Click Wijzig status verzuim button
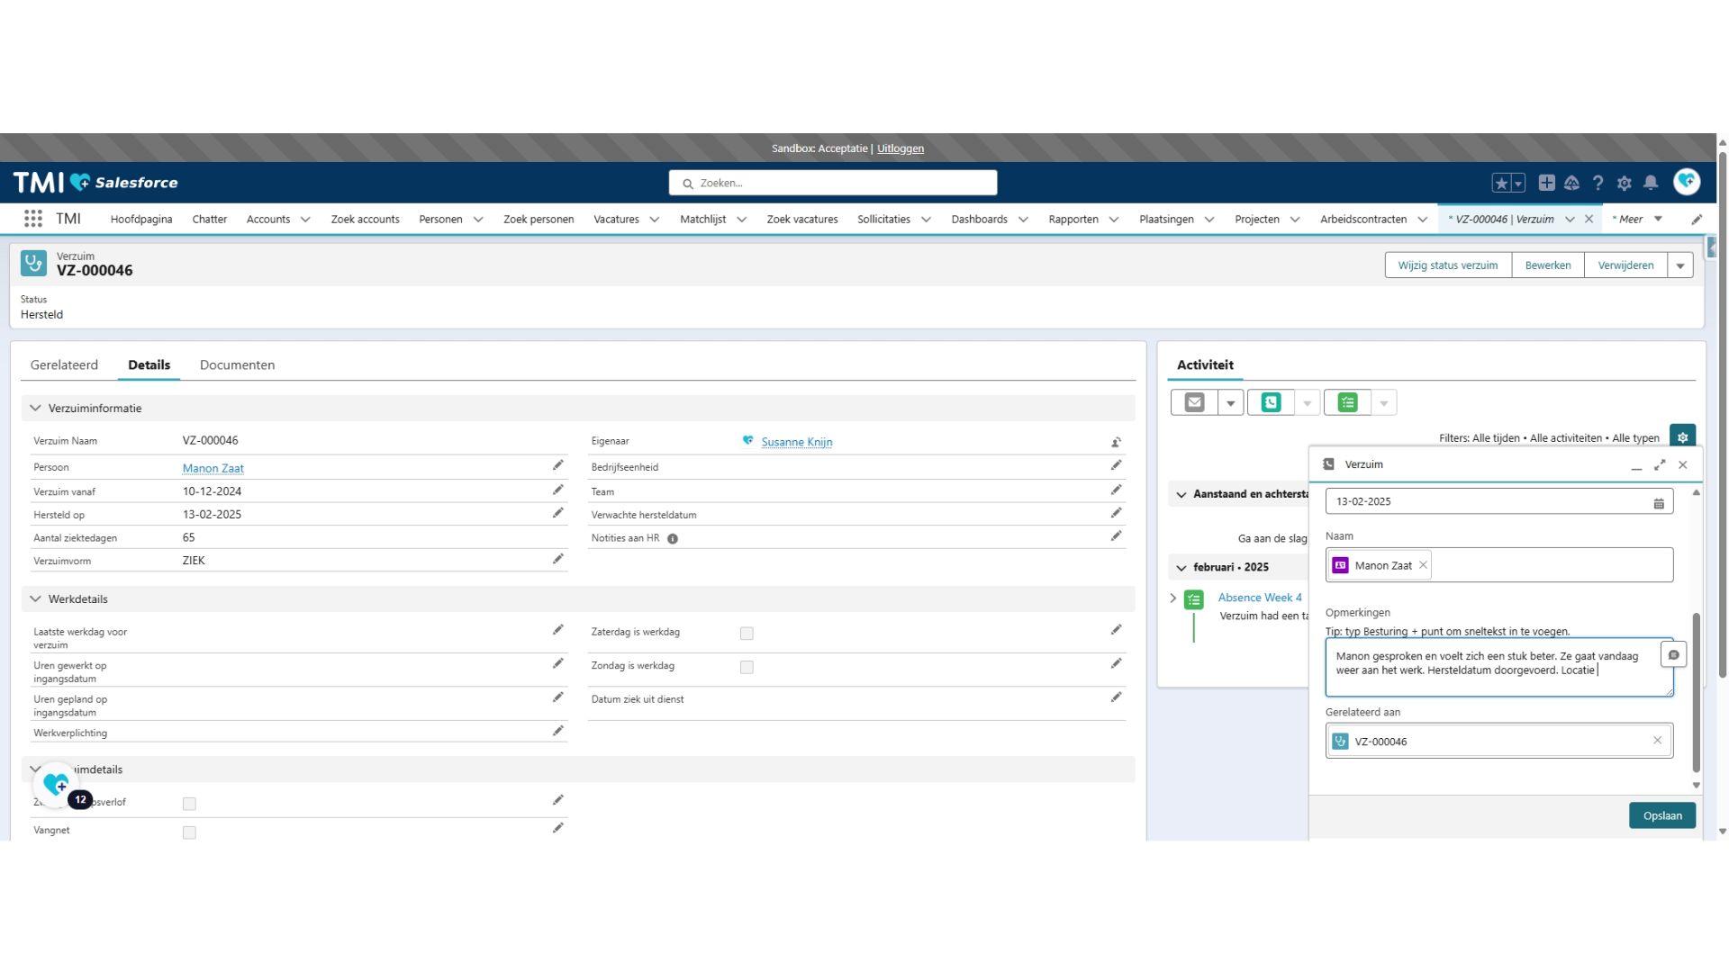Image resolution: width=1729 pixels, height=972 pixels. (1448, 265)
